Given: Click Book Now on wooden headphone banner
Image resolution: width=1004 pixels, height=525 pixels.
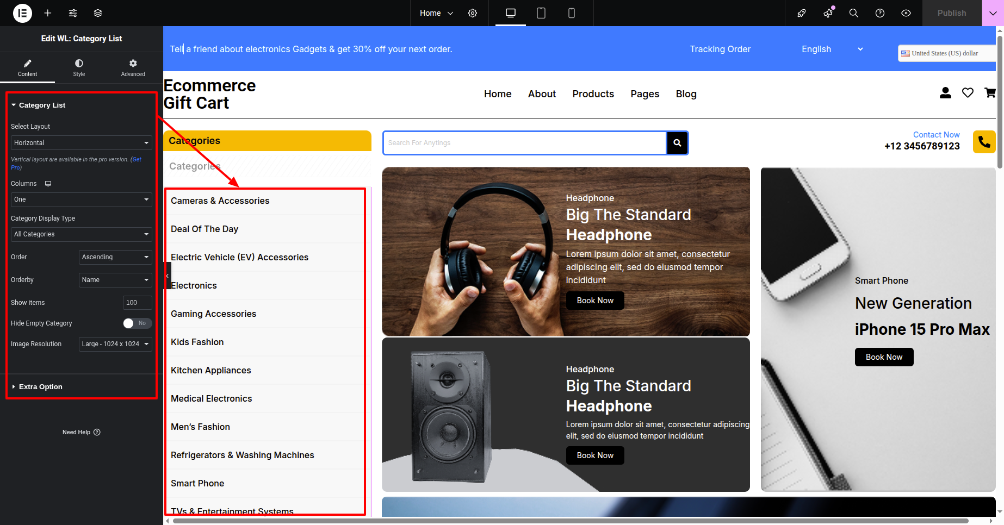Looking at the screenshot, I should coord(595,301).
